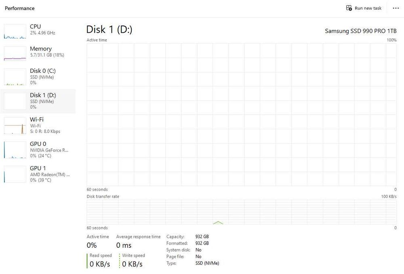
Task: Click the System disk No value
Action: pyautogui.click(x=198, y=250)
